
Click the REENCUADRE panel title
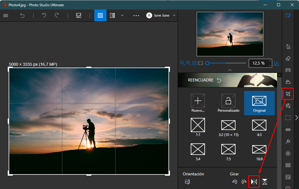pyautogui.click(x=201, y=80)
